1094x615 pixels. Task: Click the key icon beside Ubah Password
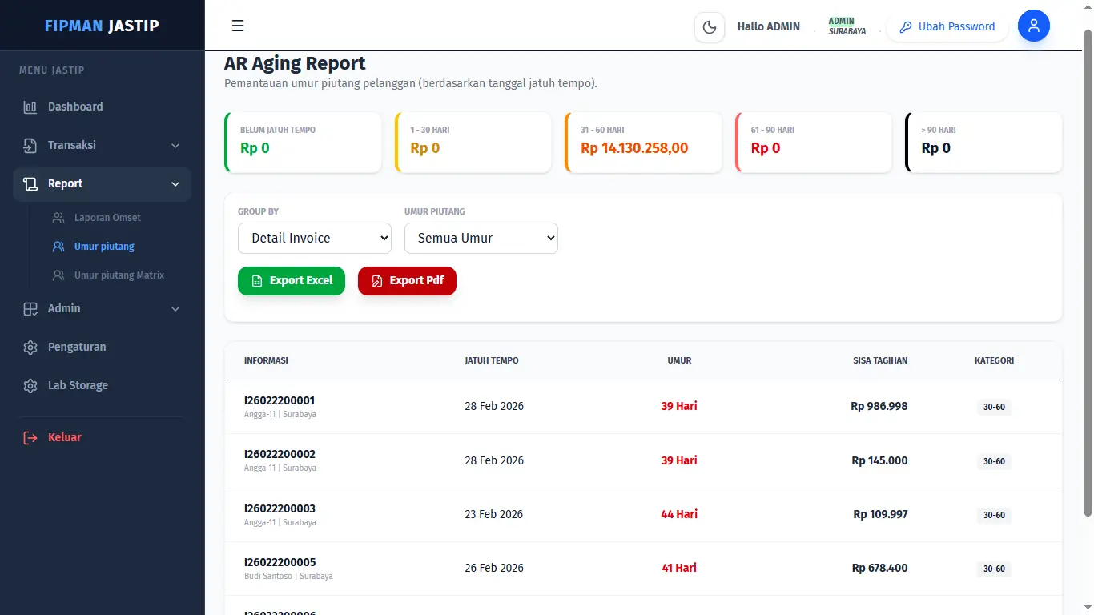pyautogui.click(x=906, y=26)
